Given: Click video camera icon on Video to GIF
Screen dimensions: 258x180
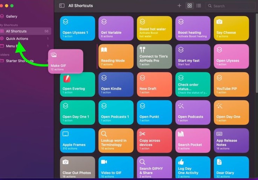Looking at the screenshot, I should pos(104,162).
